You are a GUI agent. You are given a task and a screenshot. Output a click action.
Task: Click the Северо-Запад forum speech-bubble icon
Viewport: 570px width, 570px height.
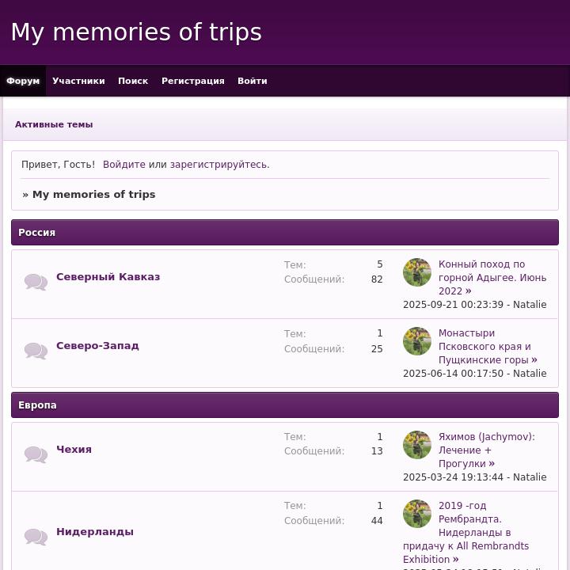[x=36, y=351]
